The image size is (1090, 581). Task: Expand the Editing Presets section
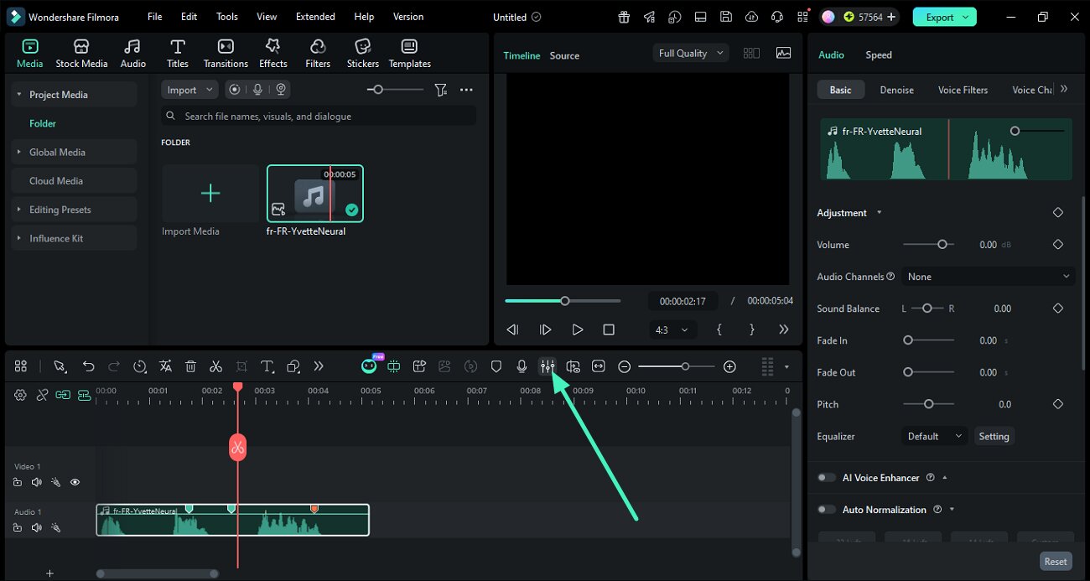click(18, 210)
